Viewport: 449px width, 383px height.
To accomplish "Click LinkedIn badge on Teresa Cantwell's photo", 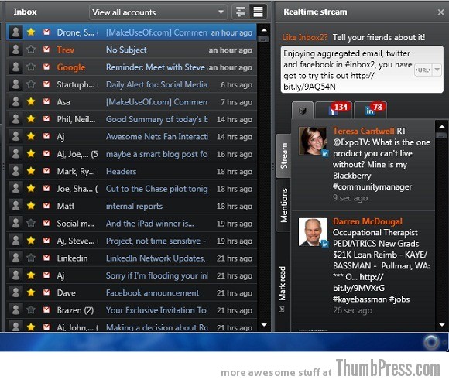I will click(325, 153).
